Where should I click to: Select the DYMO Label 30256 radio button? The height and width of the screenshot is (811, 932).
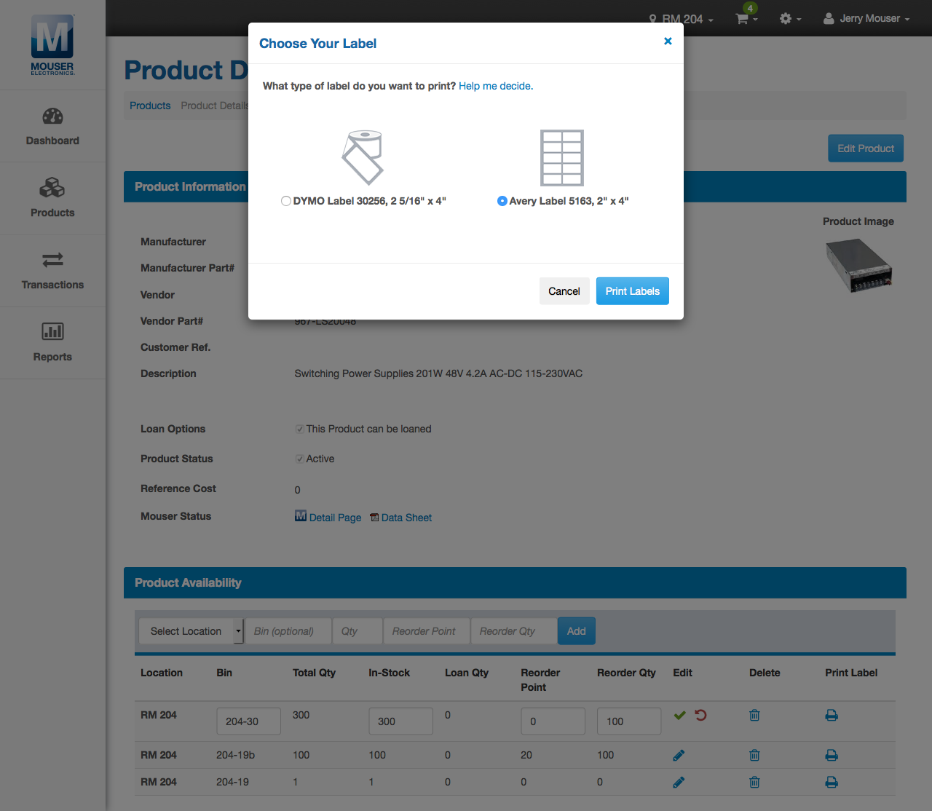(286, 200)
